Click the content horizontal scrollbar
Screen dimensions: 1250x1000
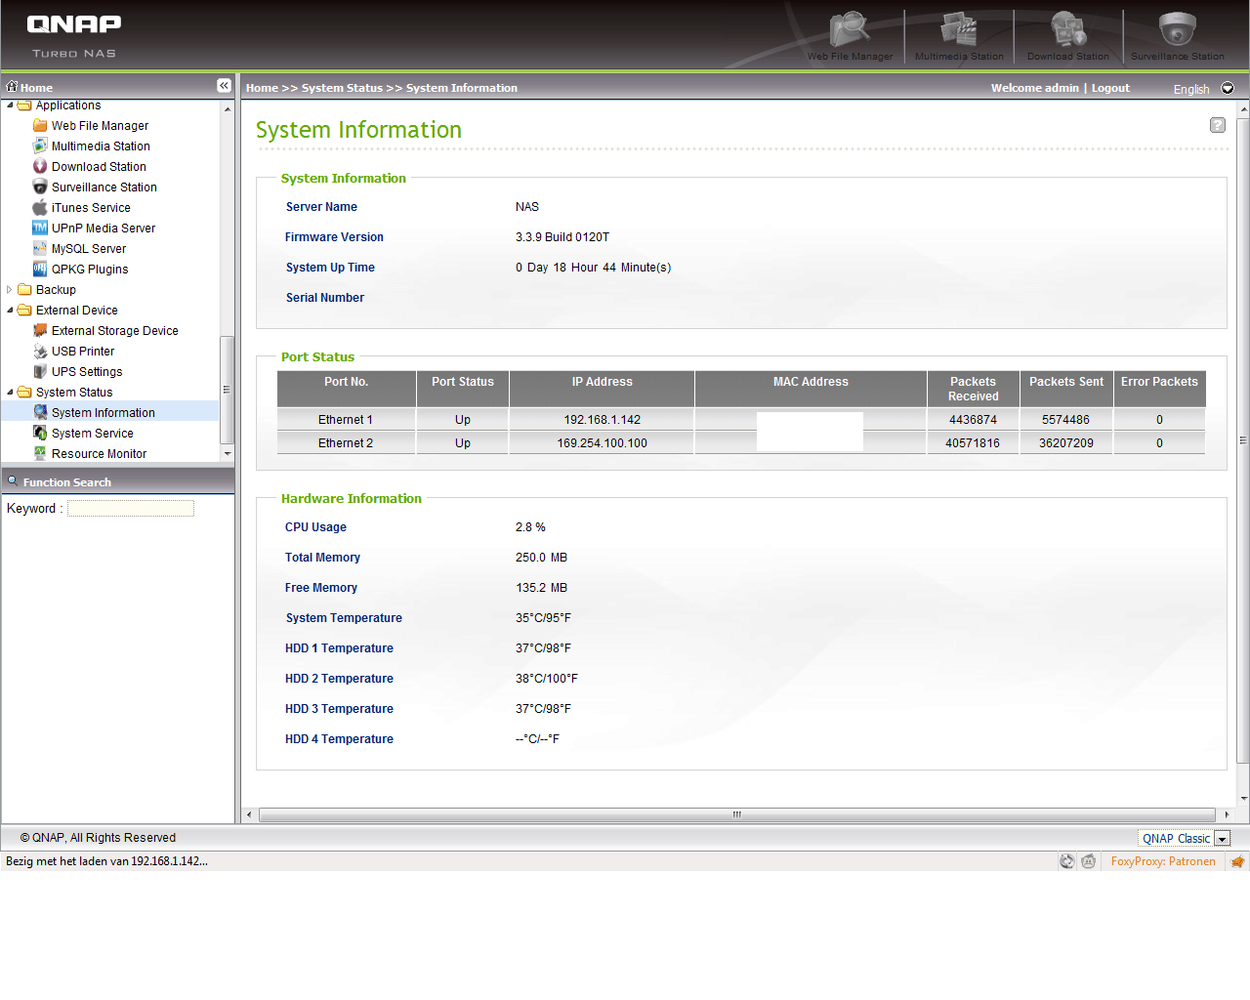(x=736, y=814)
